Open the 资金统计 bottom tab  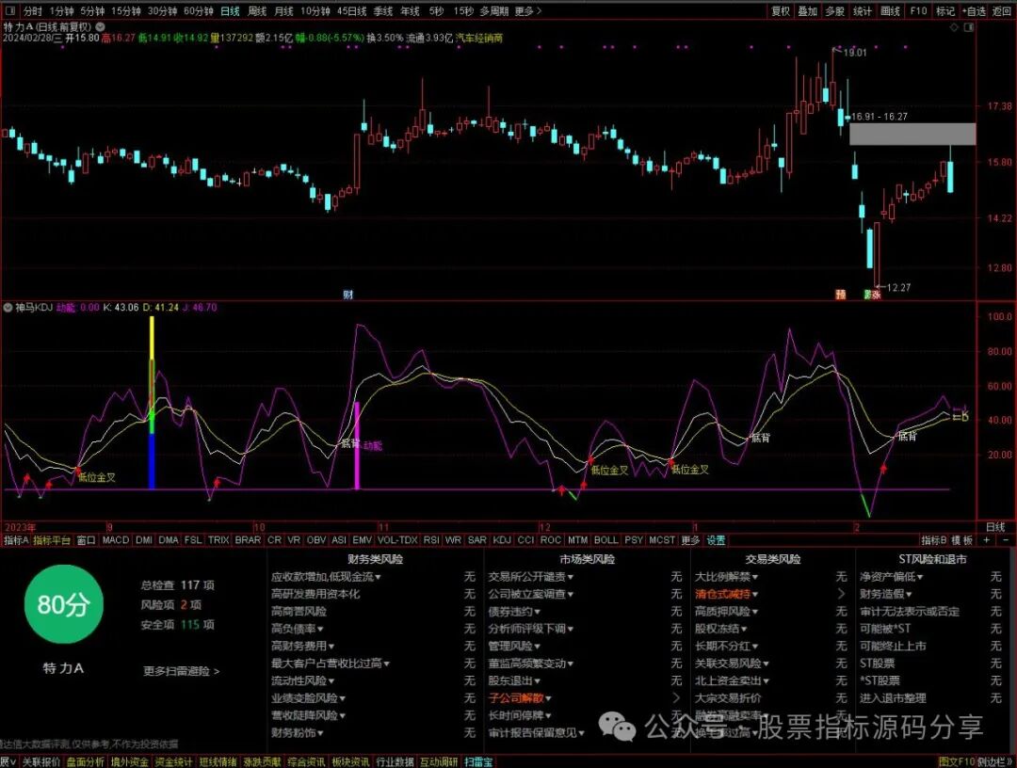pyautogui.click(x=173, y=762)
